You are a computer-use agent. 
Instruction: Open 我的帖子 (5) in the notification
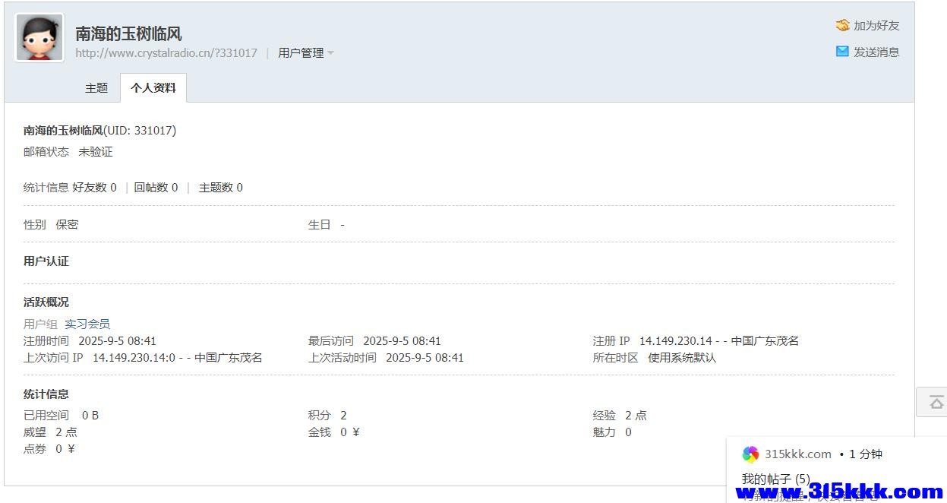[775, 479]
